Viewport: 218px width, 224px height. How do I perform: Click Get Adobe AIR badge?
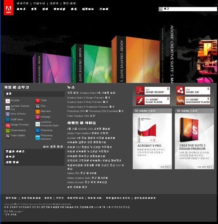click(193, 91)
